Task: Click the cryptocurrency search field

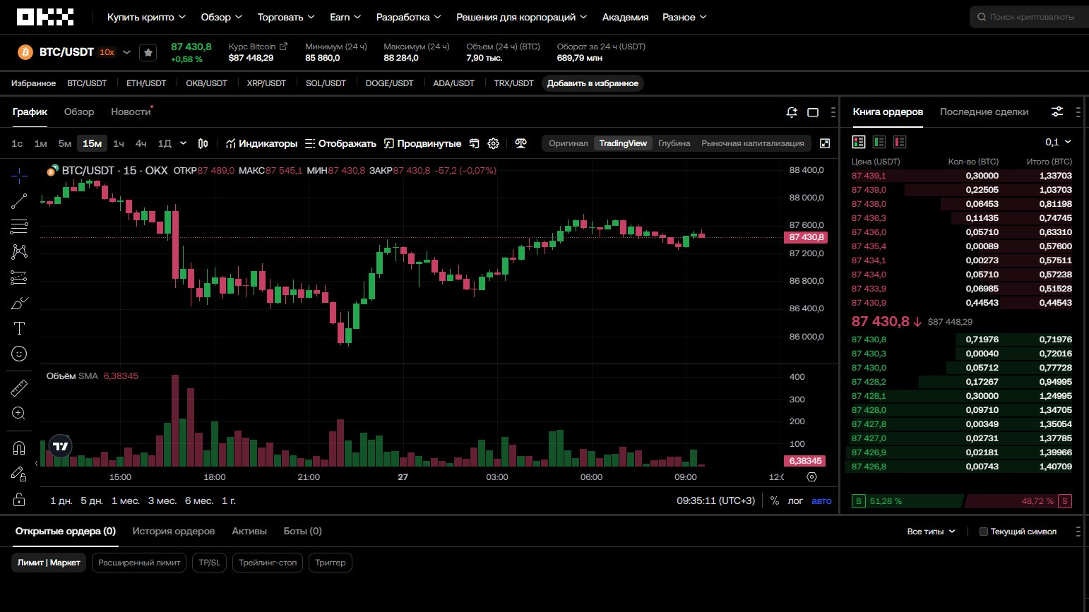Action: point(1031,17)
